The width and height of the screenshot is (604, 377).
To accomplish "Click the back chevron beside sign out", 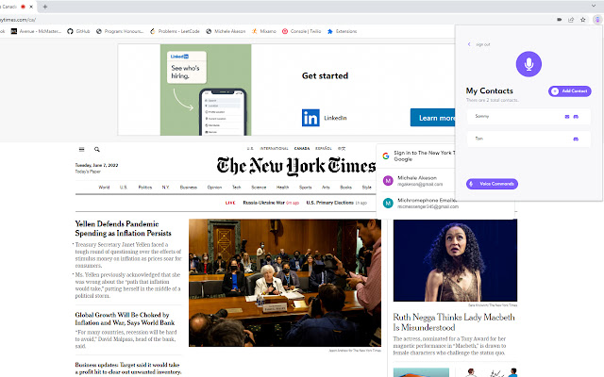I will [x=469, y=44].
